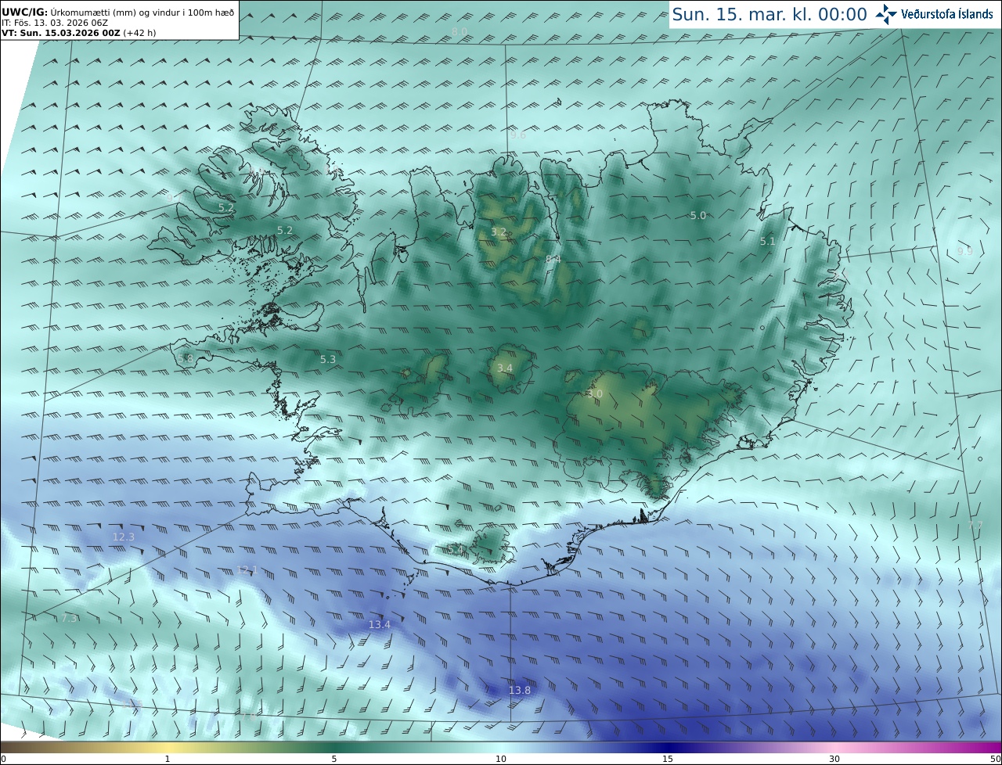Click the 'VT: Sun. 15.03.2026 00Z (+42 h)' line
The height and width of the screenshot is (765, 1002).
(x=78, y=34)
